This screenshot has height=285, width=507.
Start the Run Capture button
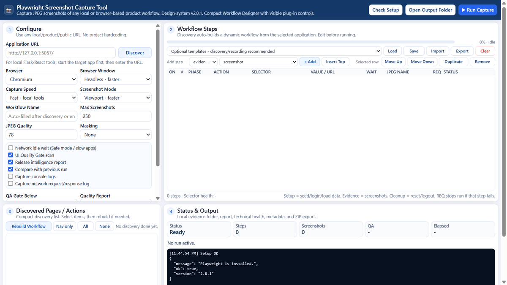coord(477,10)
